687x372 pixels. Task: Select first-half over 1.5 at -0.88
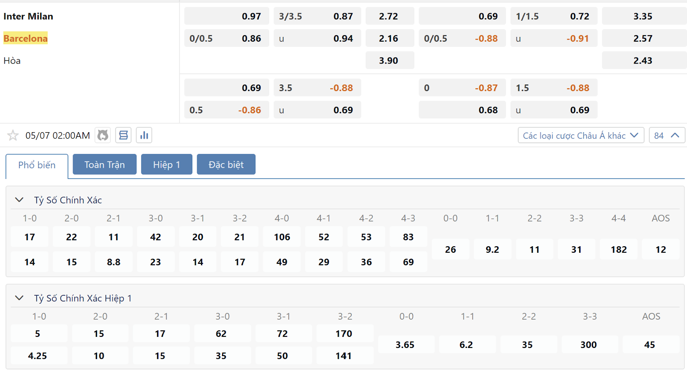554,88
